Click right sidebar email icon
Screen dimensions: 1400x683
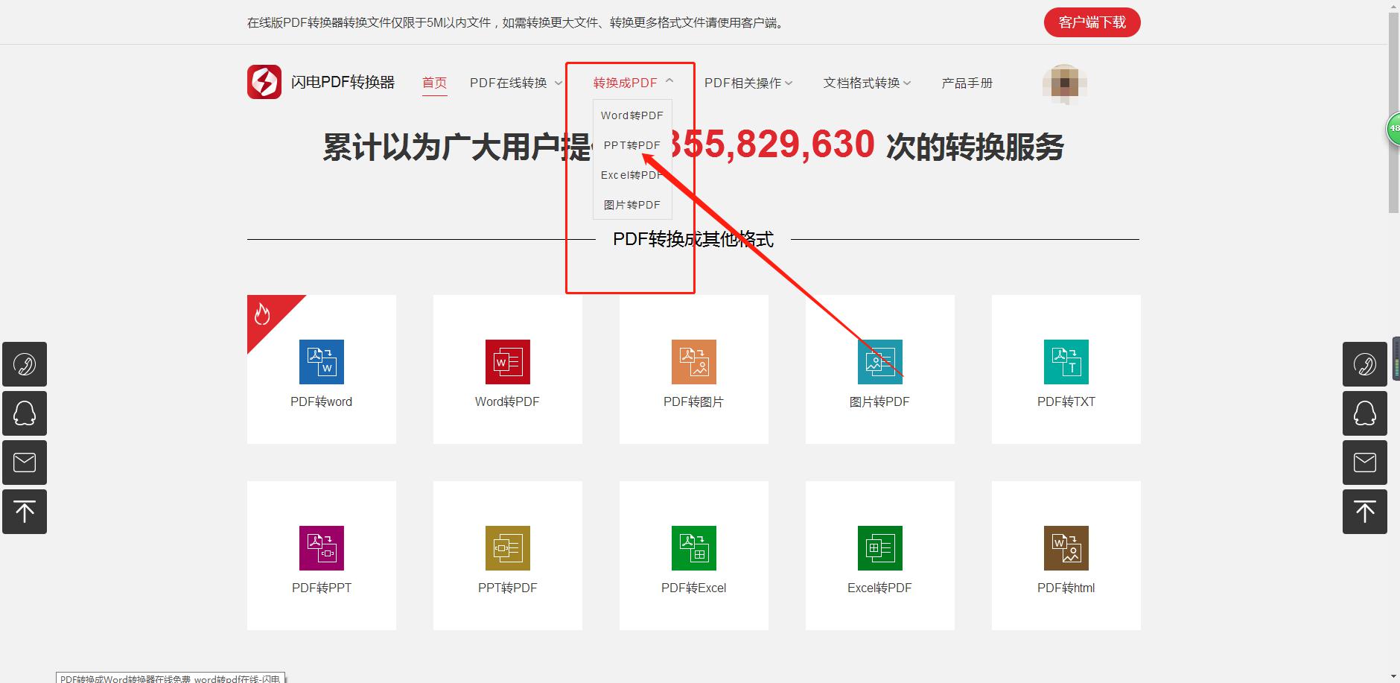click(x=1364, y=463)
